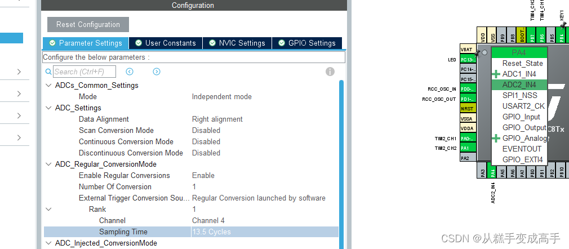Open the Channel 4 value dropdown

coord(208,221)
